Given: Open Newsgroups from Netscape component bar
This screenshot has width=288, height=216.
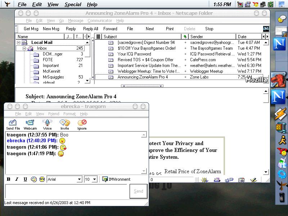Looking at the screenshot, I should tap(229, 180).
